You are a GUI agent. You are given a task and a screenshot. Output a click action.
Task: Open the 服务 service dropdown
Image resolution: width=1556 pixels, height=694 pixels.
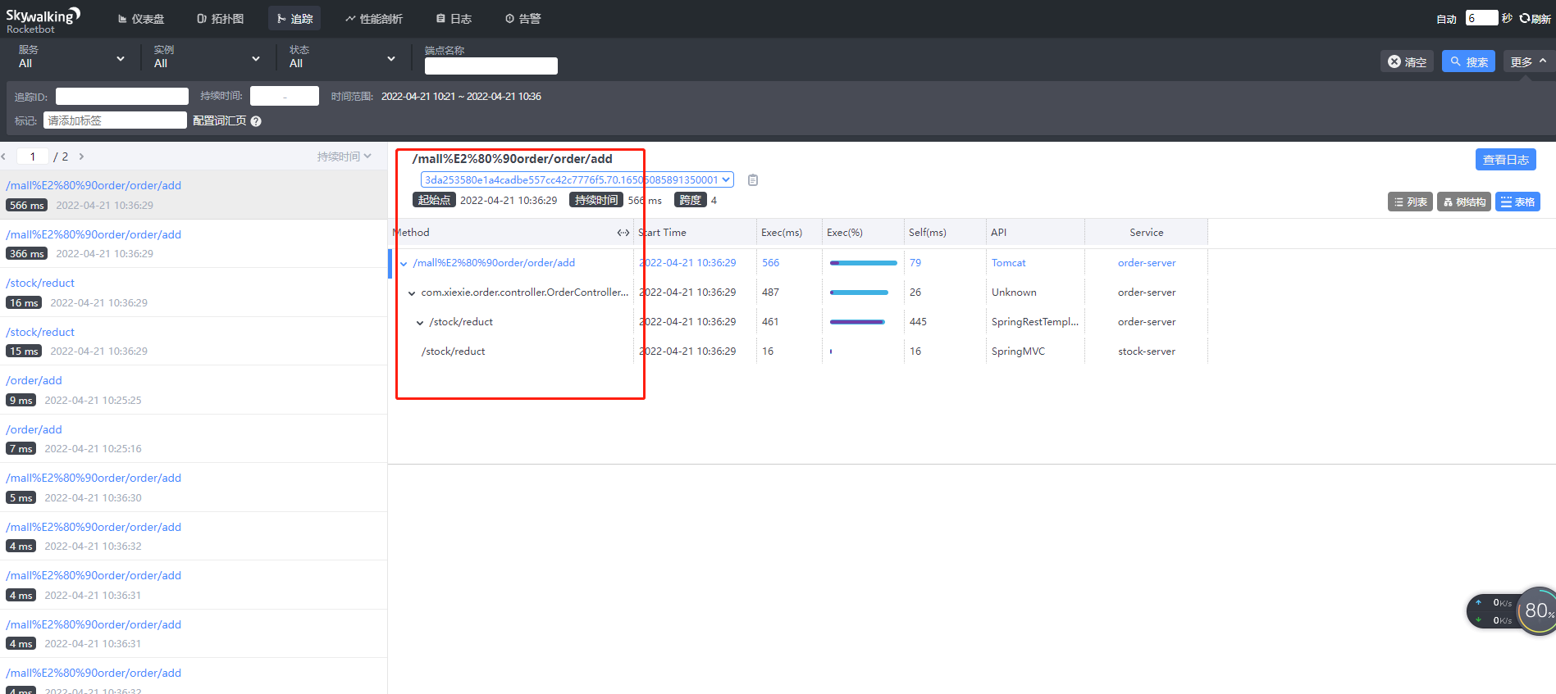point(71,57)
